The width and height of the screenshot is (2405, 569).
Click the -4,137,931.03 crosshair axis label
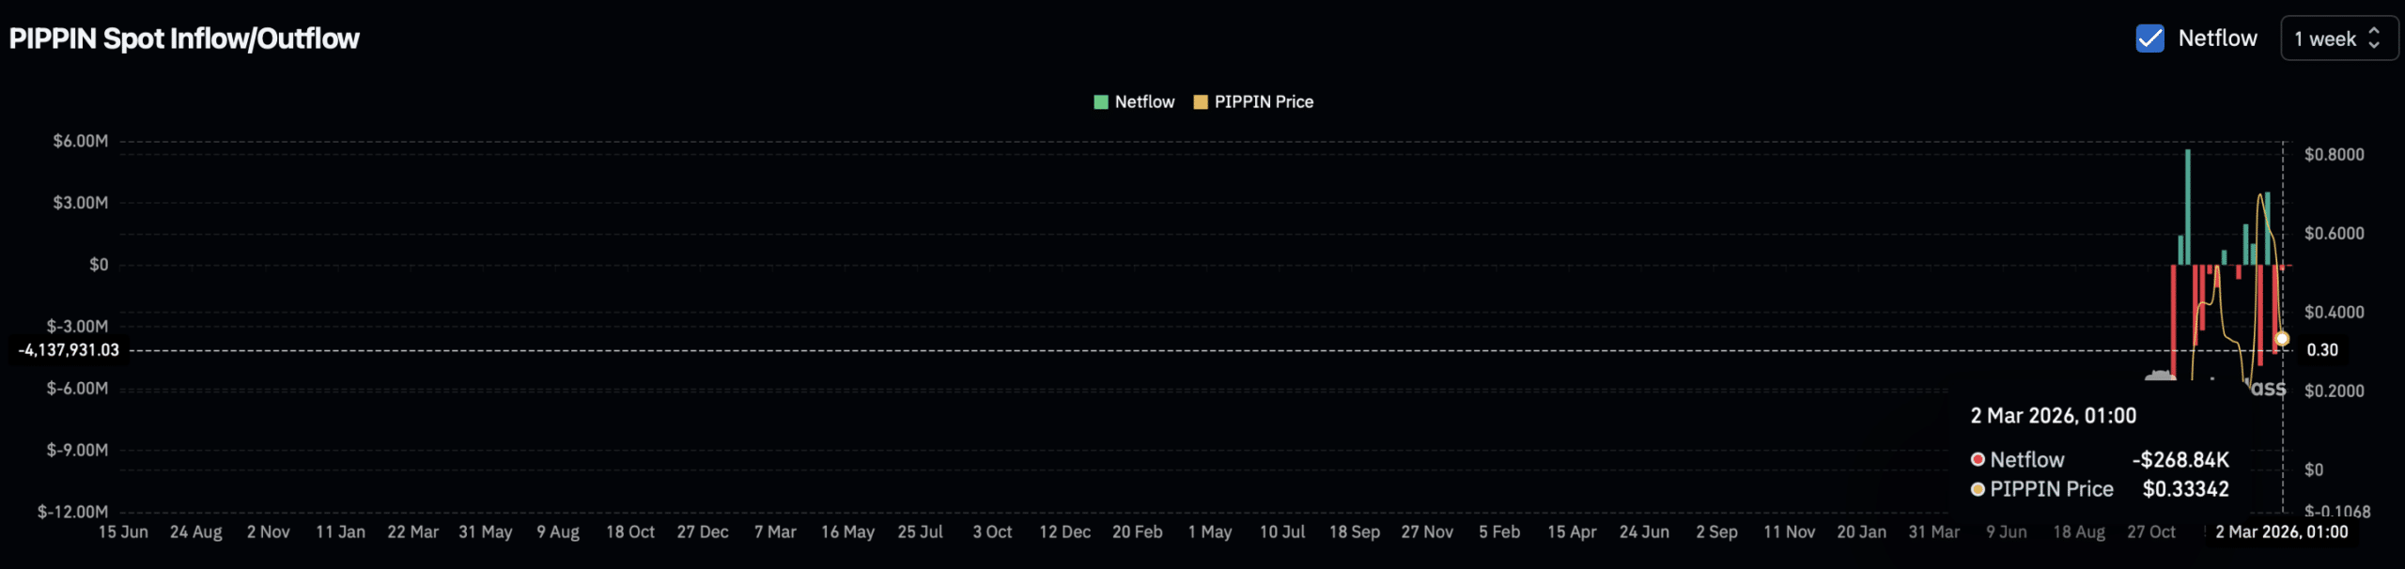(69, 350)
